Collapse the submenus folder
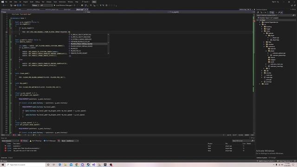Viewport: 297px width, 167px height. click(264, 46)
